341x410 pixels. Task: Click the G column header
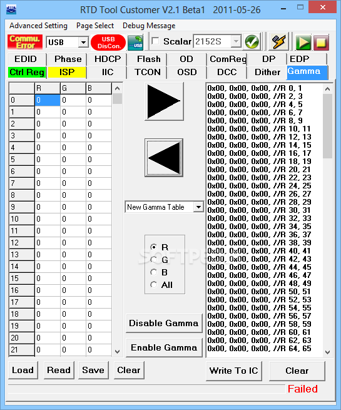(x=73, y=88)
